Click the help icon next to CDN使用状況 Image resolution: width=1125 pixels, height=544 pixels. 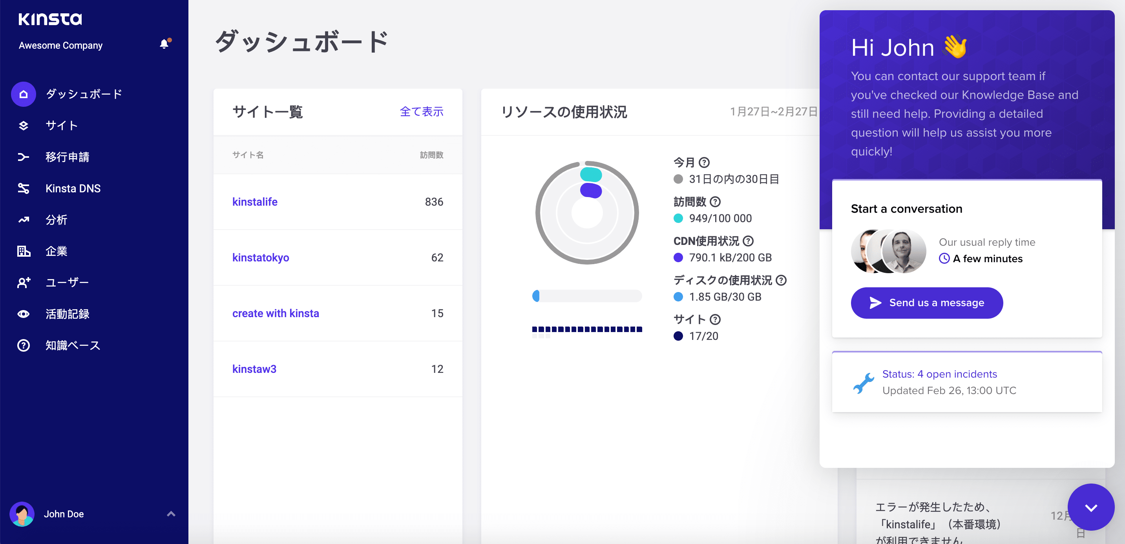[x=748, y=241]
